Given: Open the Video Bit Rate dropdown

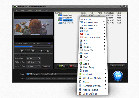Looking at the screenshot, I should [x=39, y=62].
